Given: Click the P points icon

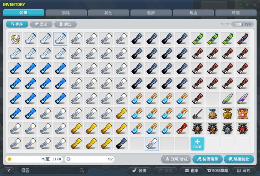Looking at the screenshot, I should coord(69,159).
